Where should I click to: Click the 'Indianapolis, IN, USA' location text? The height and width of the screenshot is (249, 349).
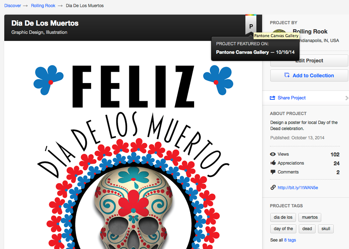click(x=319, y=41)
